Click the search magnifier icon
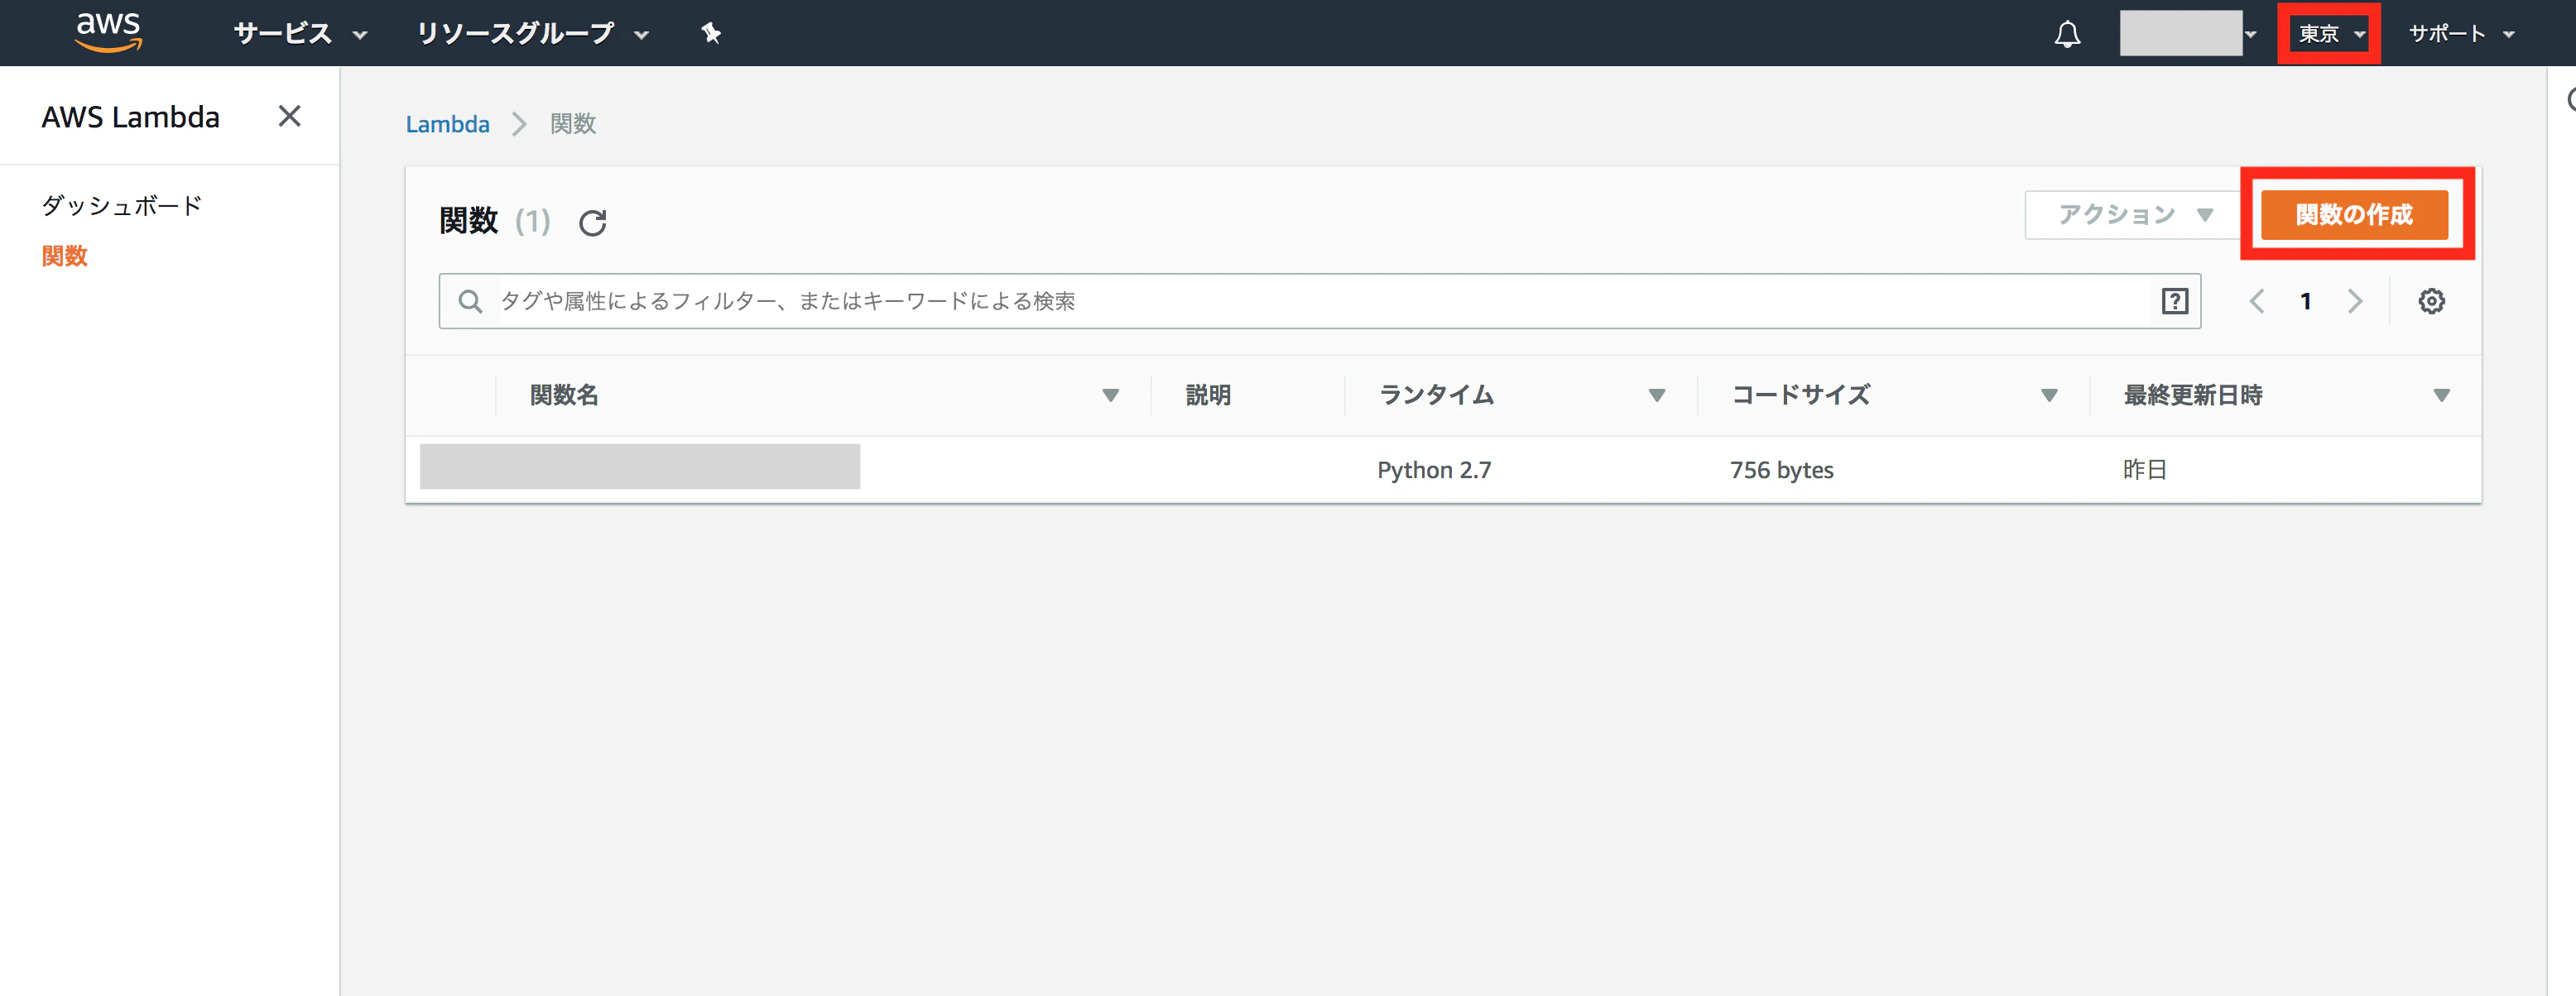This screenshot has width=2576, height=996. pyautogui.click(x=470, y=300)
